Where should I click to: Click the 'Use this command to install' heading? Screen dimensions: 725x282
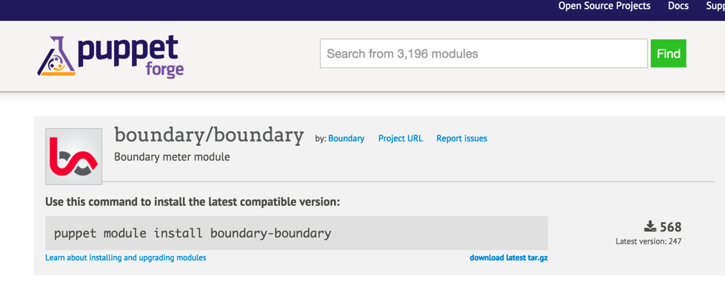point(193,202)
